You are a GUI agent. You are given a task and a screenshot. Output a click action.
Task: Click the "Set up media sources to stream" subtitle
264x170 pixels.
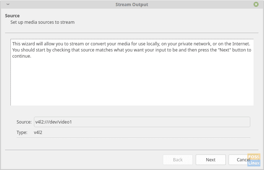(x=42, y=22)
